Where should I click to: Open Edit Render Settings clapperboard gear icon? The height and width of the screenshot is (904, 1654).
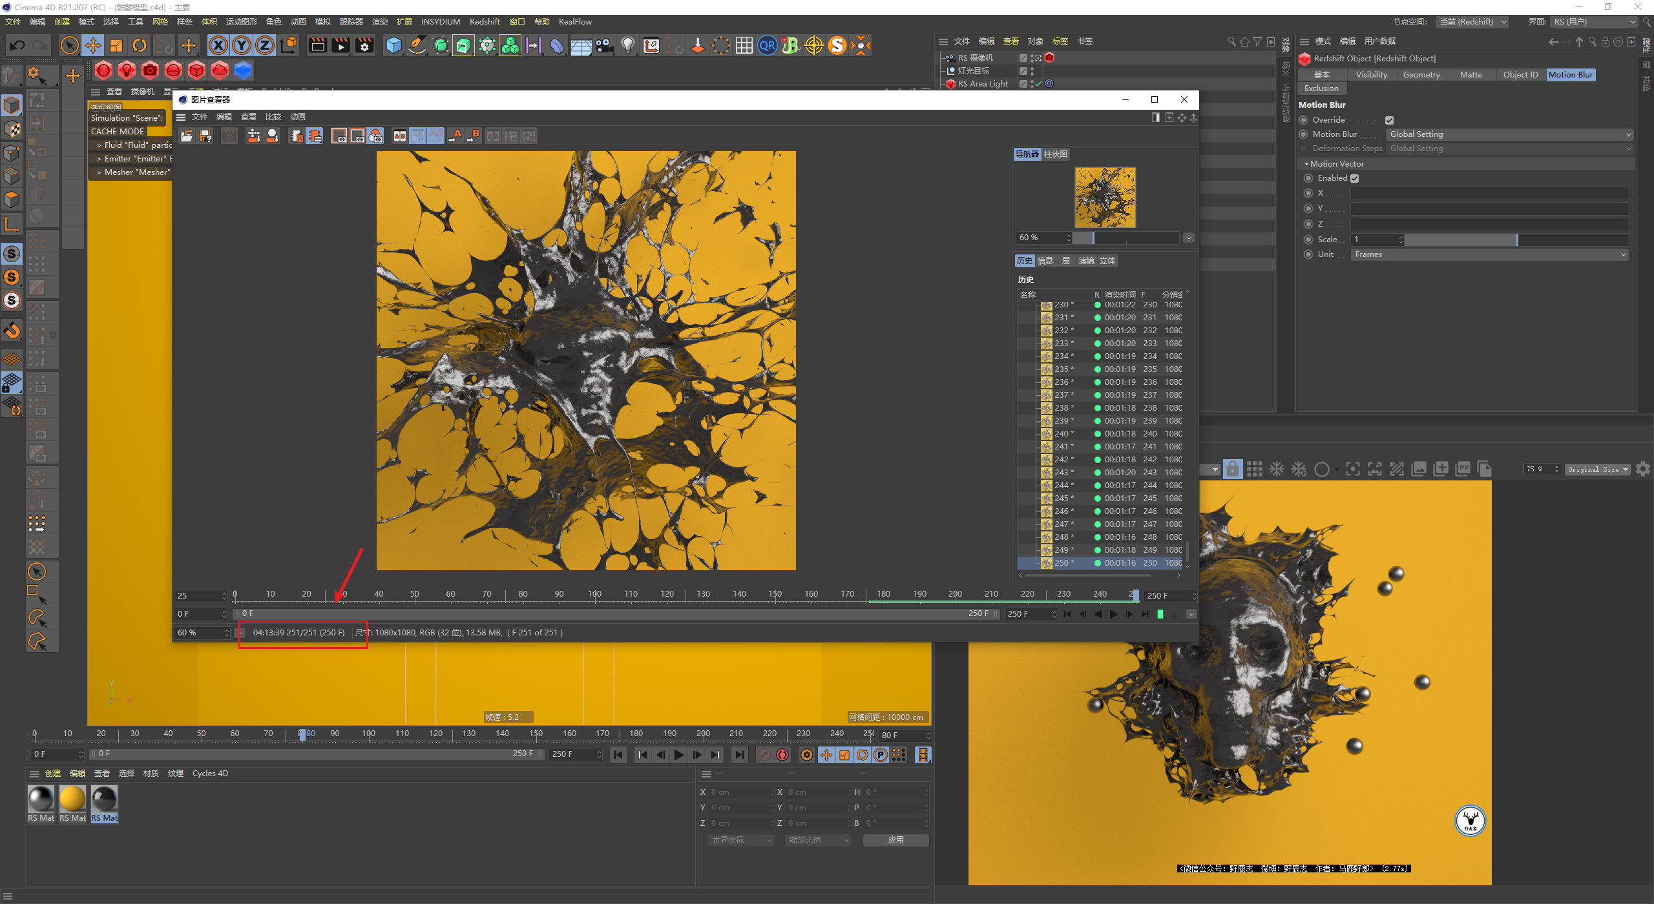(365, 45)
